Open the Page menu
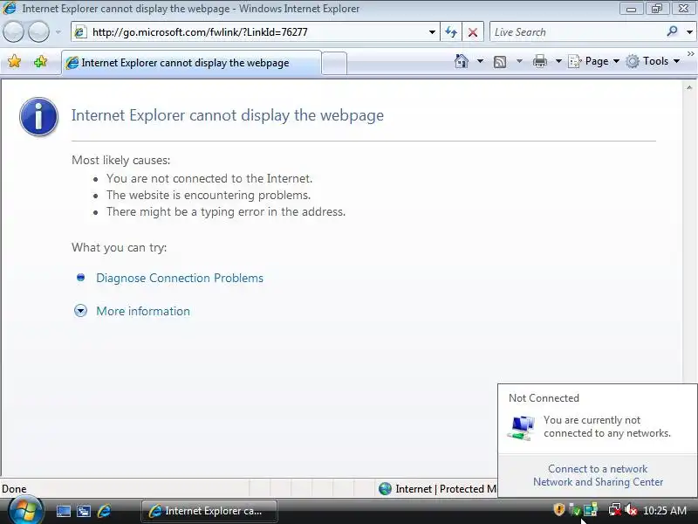Viewport: 698px width, 524px height. coord(594,61)
